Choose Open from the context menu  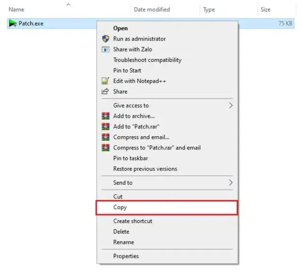167,28
